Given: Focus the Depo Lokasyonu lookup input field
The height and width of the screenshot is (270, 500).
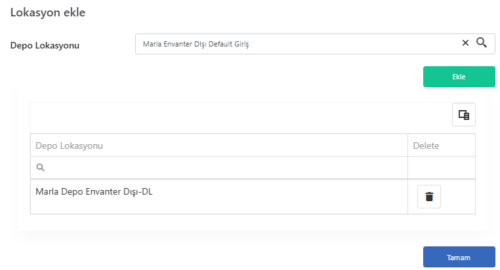Looking at the screenshot, I should 298,44.
